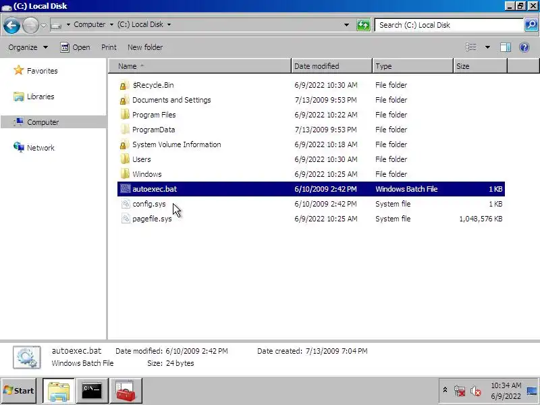The width and height of the screenshot is (540, 405).
Task: Select the ProgramData folder icon
Action: click(125, 130)
